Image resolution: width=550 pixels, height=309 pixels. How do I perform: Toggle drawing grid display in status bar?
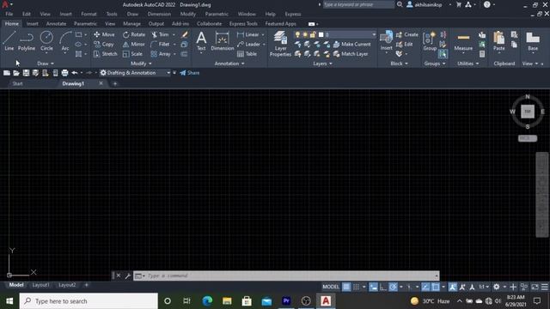pos(346,287)
